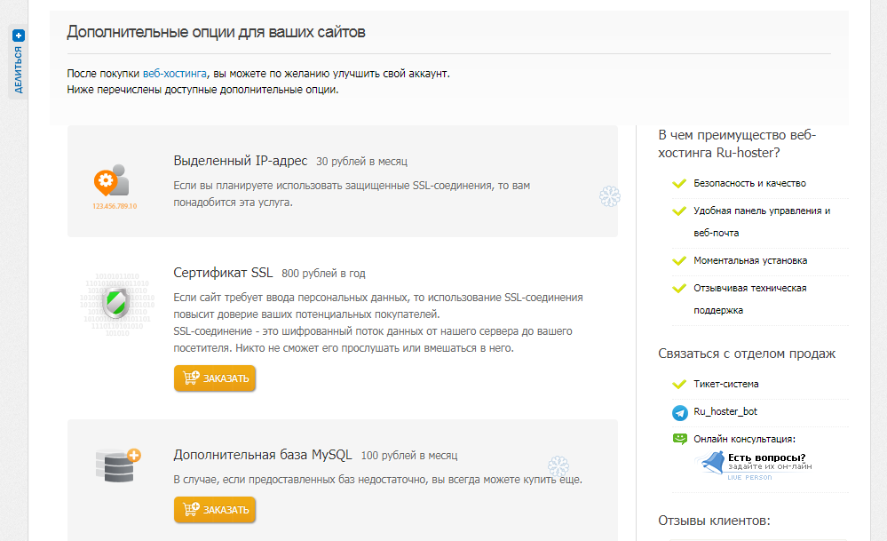Click the SSL certificate shield icon
Screen dimensions: 887x541
point(116,302)
